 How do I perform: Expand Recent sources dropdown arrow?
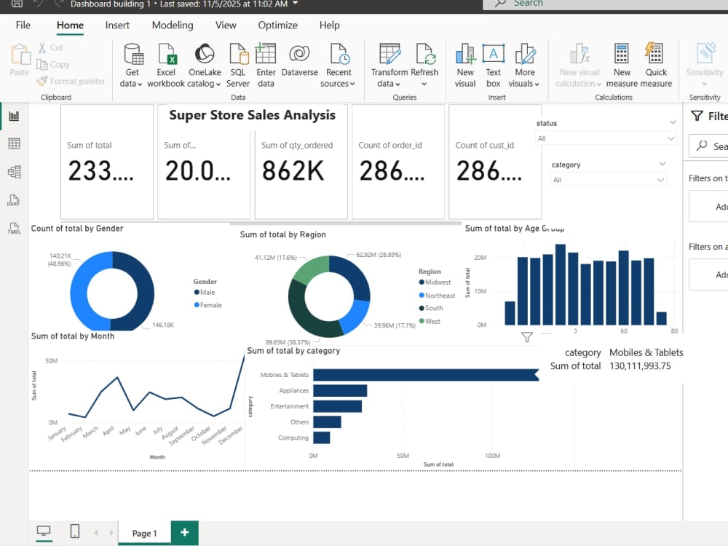pos(352,84)
